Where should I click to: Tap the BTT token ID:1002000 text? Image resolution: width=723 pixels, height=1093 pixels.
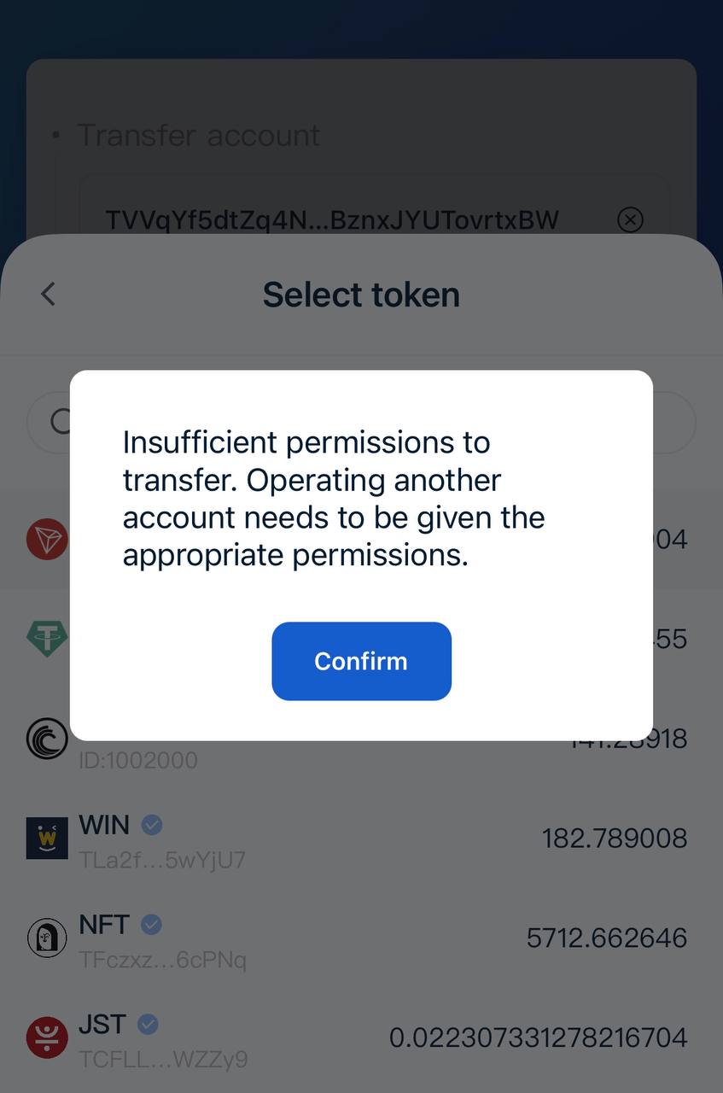138,760
